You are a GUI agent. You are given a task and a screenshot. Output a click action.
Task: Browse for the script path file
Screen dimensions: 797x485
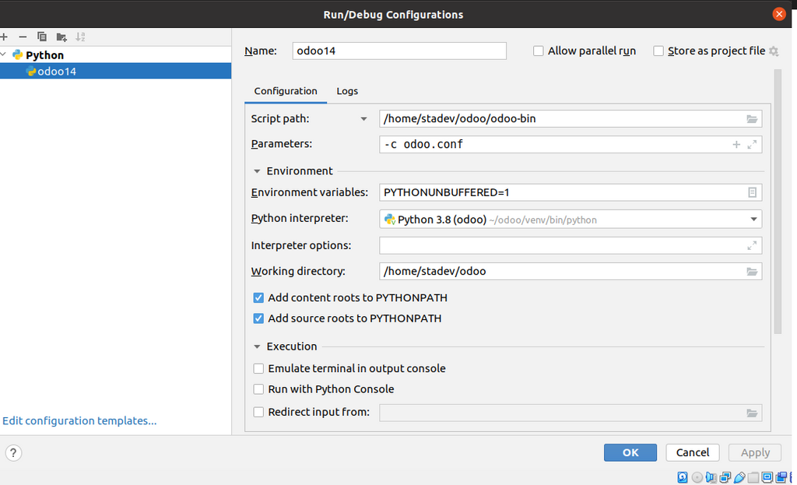751,118
